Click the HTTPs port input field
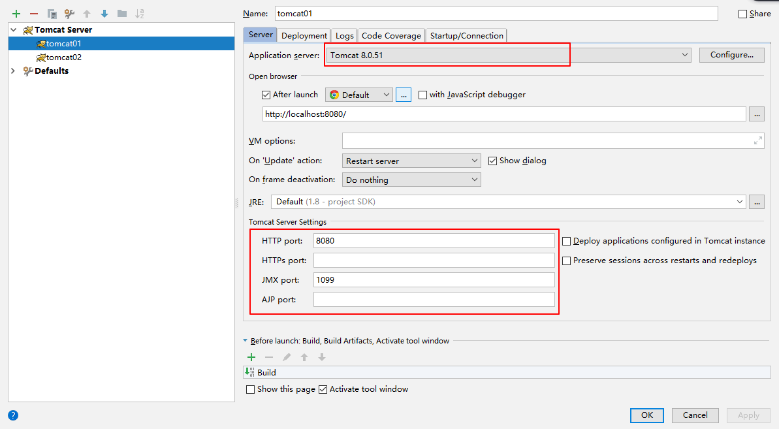Viewport: 779px width, 429px height. [x=434, y=261]
